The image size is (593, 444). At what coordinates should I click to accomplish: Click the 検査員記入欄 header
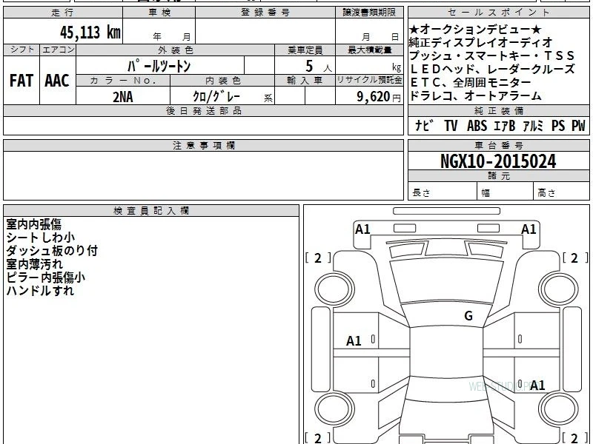pos(151,211)
